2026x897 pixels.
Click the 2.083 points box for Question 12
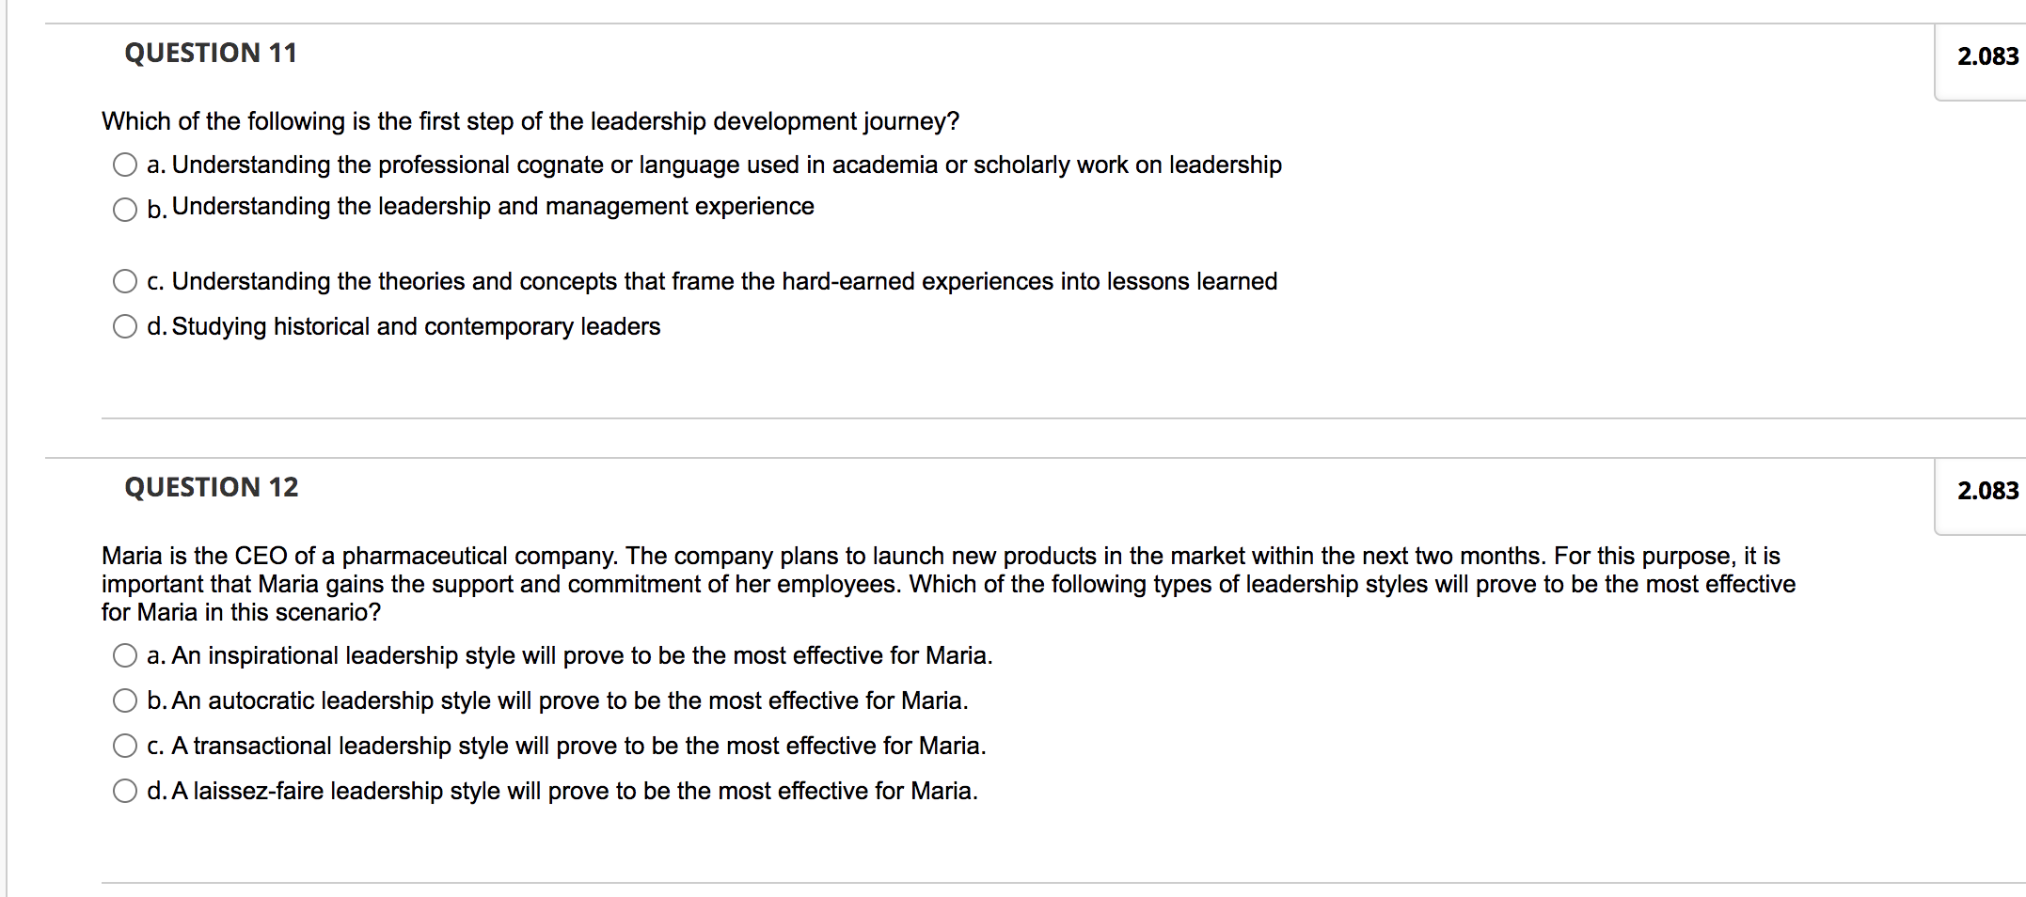1986,492
